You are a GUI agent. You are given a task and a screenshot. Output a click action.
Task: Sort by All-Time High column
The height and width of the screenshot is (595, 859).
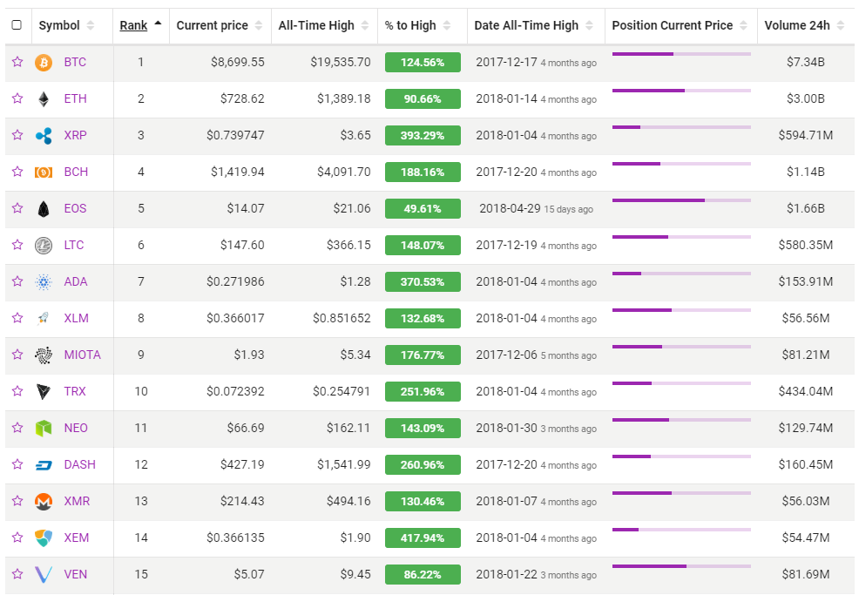point(324,26)
